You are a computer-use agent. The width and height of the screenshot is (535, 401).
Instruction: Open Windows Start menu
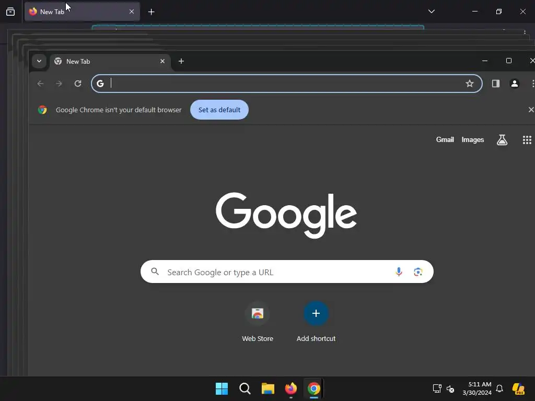(222, 388)
